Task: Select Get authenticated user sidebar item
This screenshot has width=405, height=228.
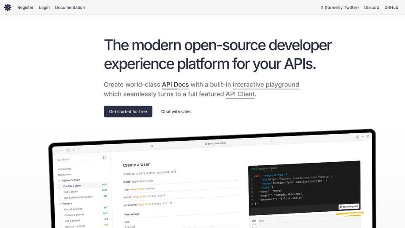Action: [x=78, y=197]
